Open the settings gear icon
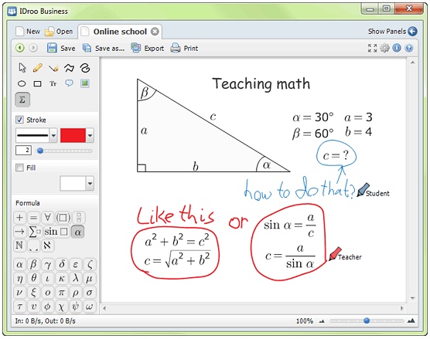The width and height of the screenshot is (430, 339). (384, 48)
